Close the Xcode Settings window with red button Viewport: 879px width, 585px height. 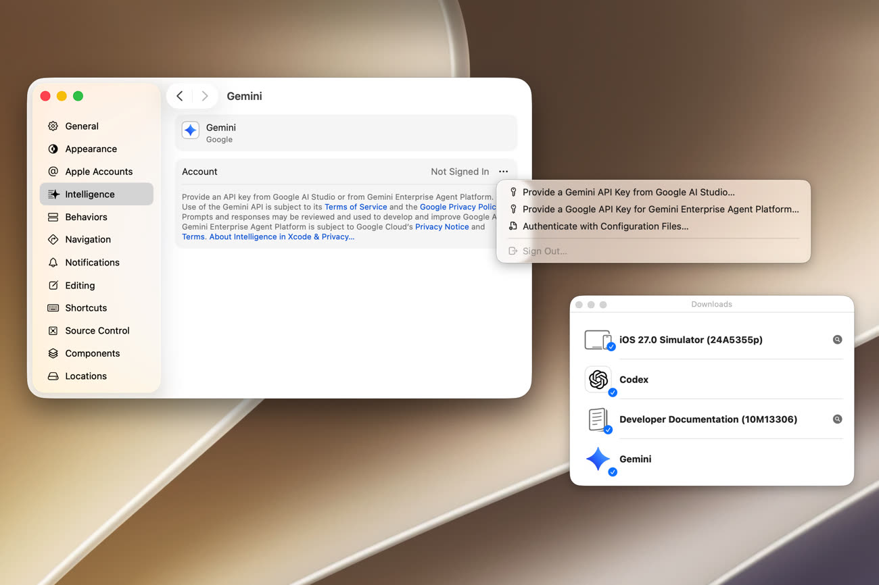pos(45,96)
